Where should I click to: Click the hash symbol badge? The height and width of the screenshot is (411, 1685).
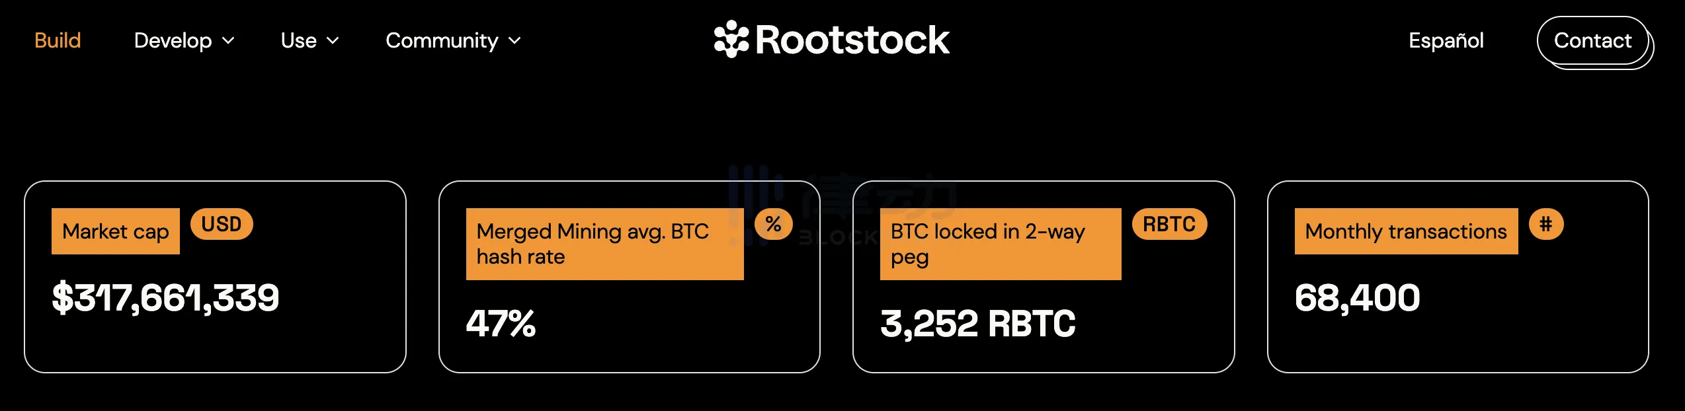point(1545,224)
